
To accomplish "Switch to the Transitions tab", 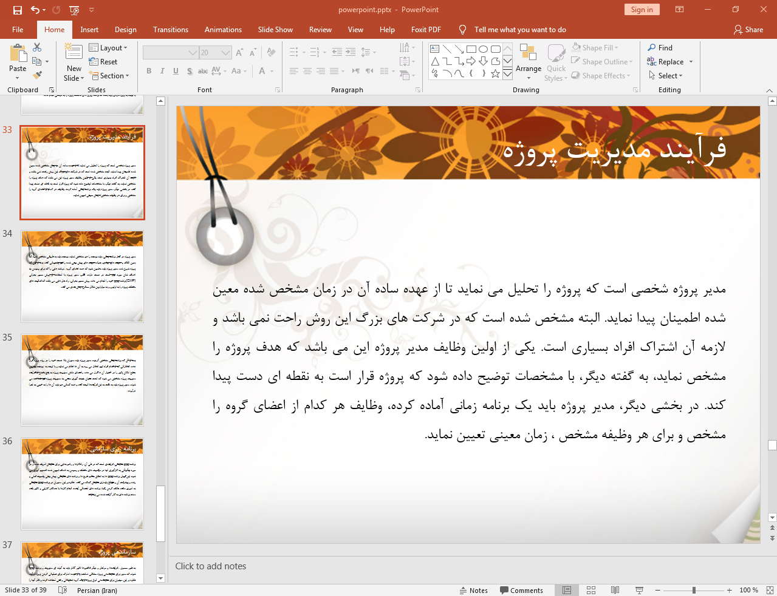I will [x=171, y=30].
